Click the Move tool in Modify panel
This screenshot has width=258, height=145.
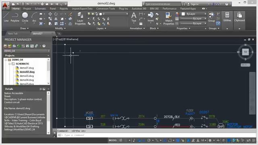click(x=50, y=14)
